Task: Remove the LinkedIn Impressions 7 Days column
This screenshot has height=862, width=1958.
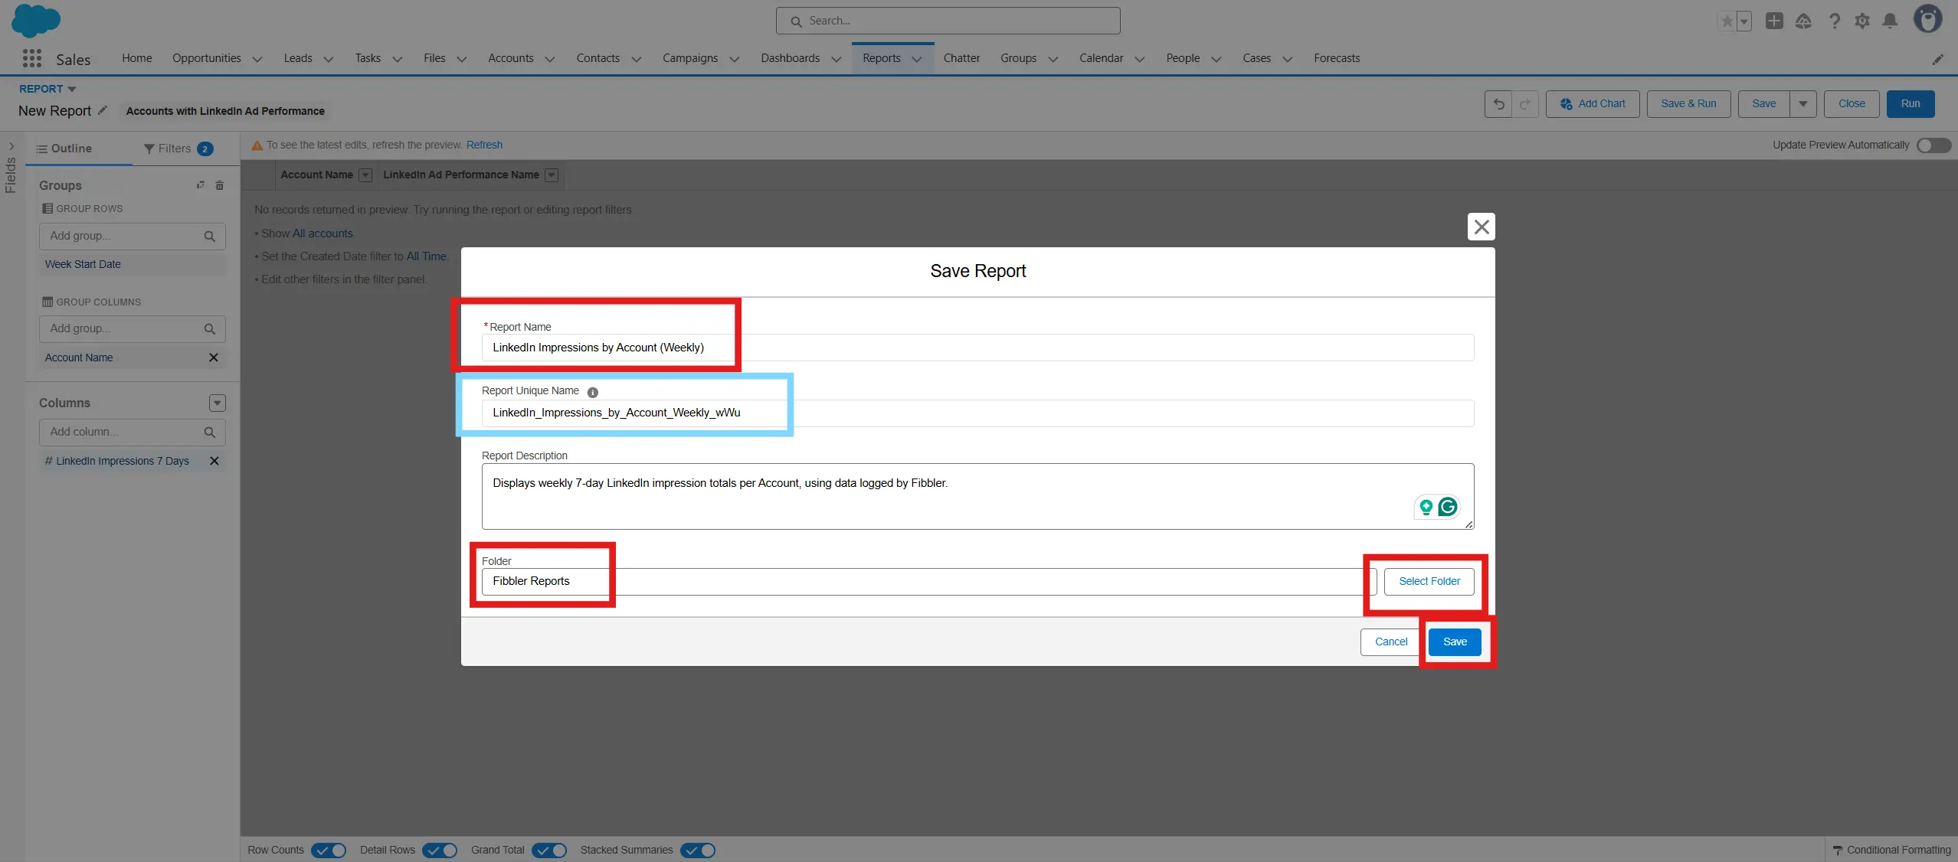Action: (x=214, y=461)
